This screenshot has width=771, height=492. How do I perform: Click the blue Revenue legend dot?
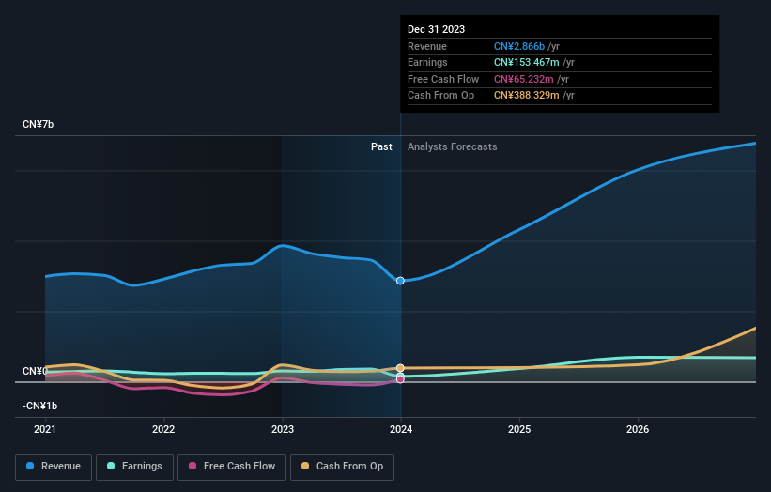pyautogui.click(x=30, y=466)
